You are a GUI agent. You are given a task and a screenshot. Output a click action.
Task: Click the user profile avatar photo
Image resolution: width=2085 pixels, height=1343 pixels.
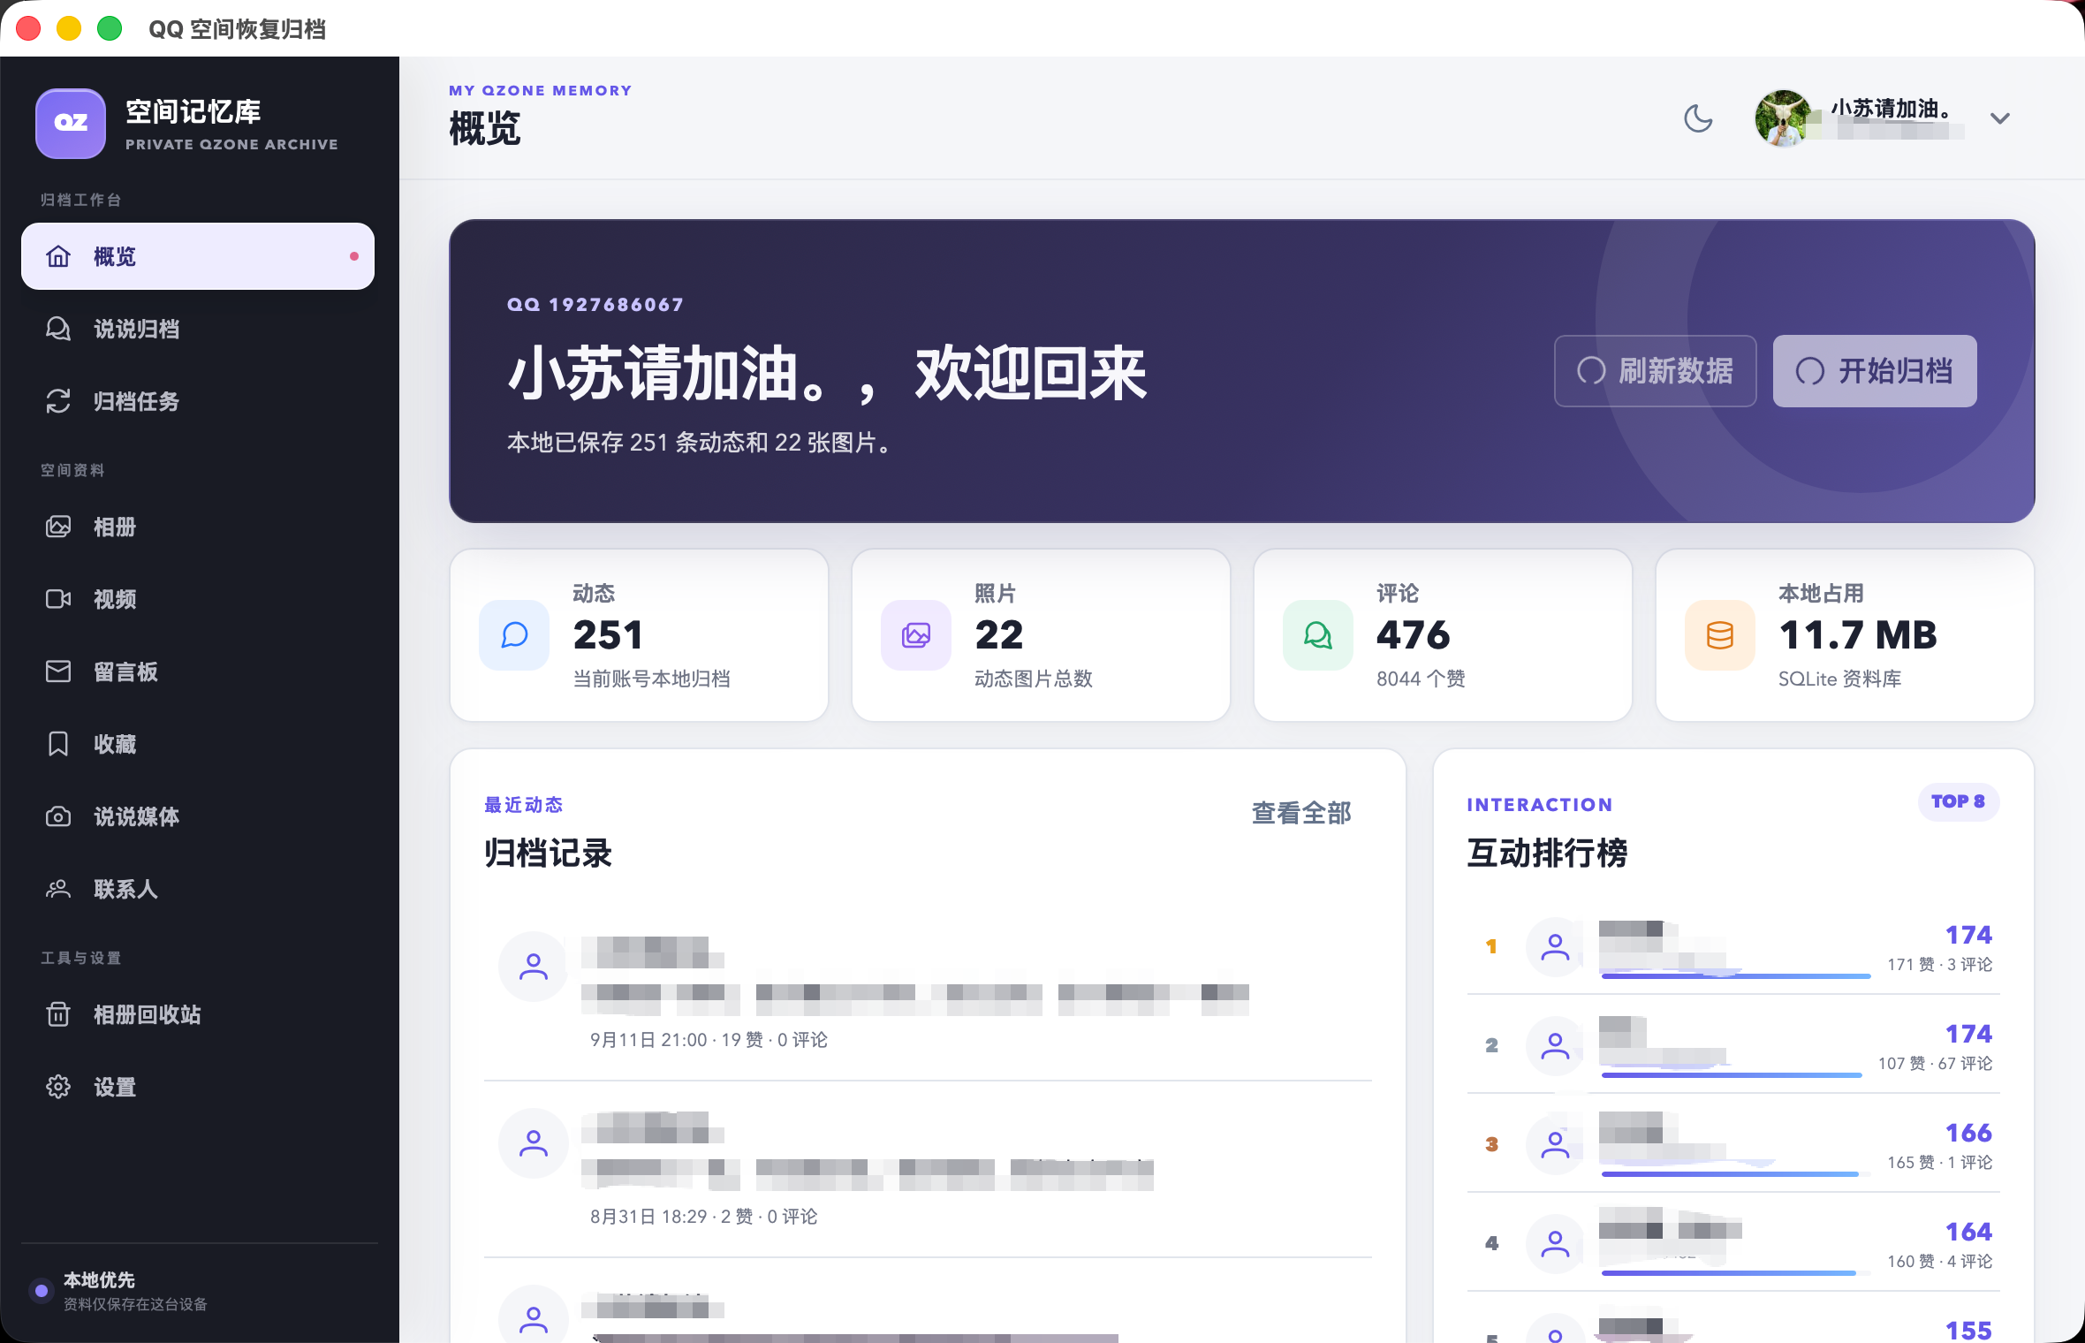1784,118
